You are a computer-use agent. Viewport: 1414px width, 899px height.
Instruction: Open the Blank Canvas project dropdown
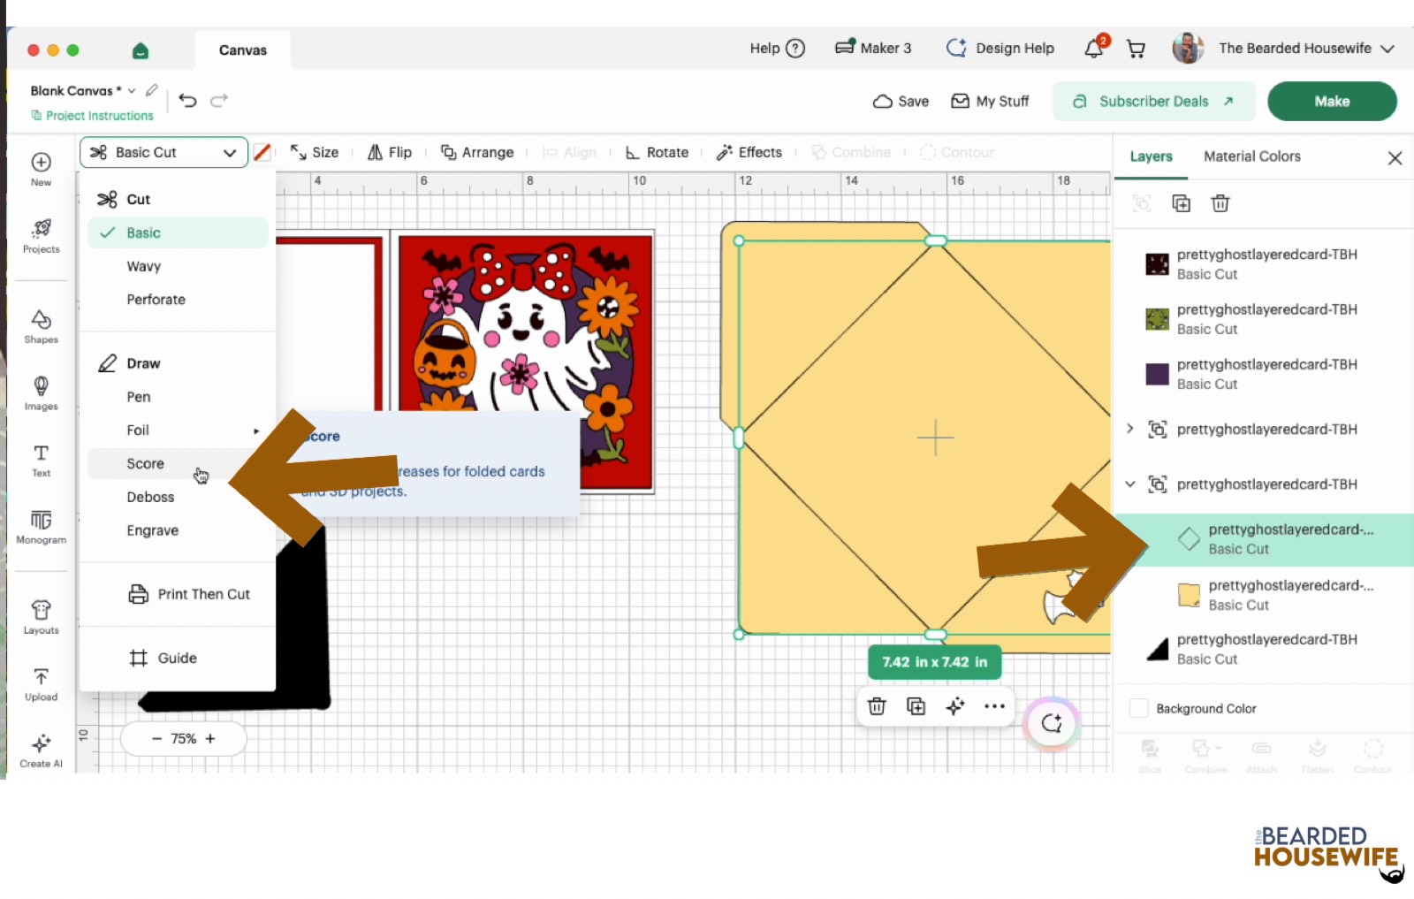[x=132, y=91]
